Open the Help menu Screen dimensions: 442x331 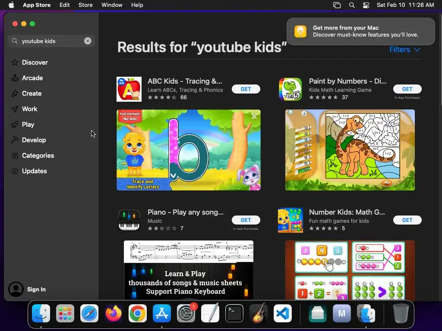point(137,5)
